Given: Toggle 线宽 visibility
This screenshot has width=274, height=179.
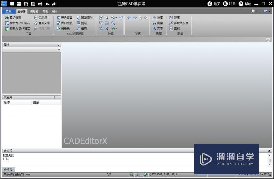Looking at the screenshot, I should (158, 17).
